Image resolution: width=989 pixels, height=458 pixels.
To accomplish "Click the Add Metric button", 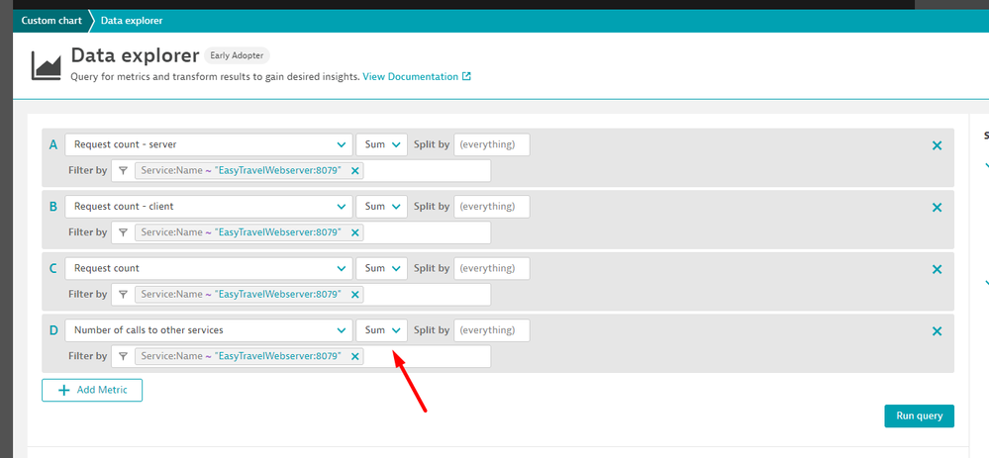I will pos(92,390).
